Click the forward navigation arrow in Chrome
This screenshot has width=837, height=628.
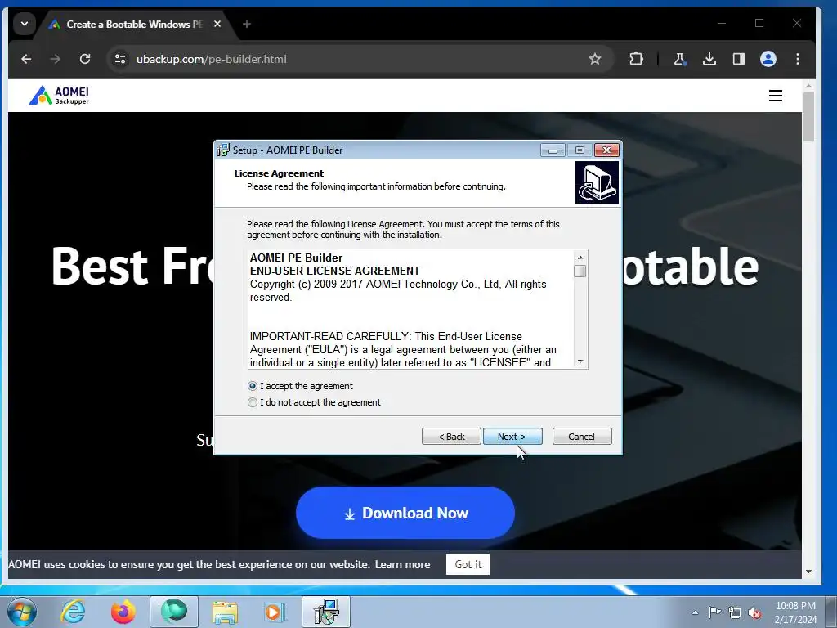click(55, 59)
